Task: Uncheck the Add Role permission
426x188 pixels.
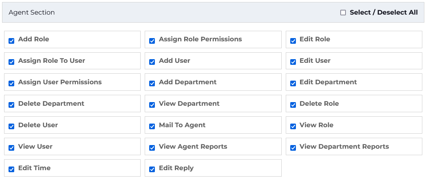Action: click(x=11, y=41)
